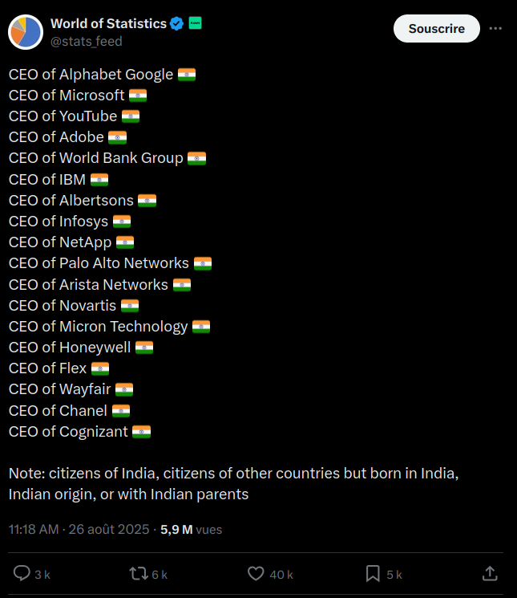Click the India flag beside CEO of Chanel
The height and width of the screenshot is (598, 517).
click(x=121, y=410)
